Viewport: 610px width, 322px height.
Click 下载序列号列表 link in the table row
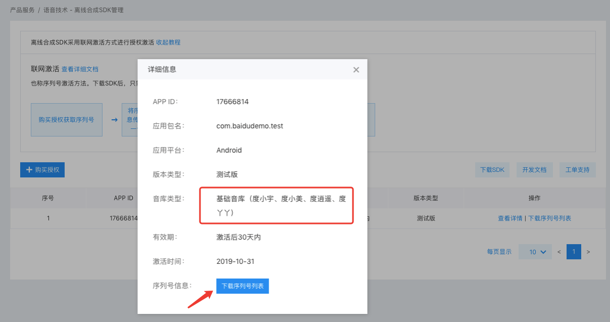549,218
